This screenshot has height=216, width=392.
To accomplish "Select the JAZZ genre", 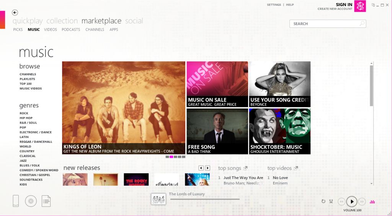I will click(23, 161).
